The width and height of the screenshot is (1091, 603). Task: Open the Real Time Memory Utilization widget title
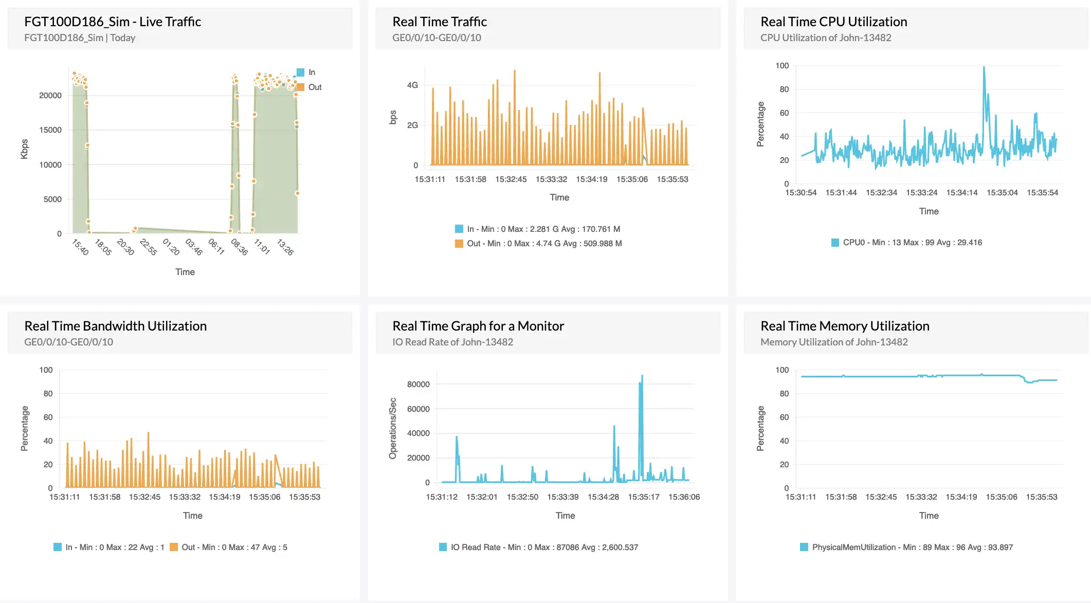click(x=845, y=326)
